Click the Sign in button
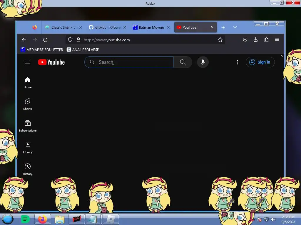 click(260, 62)
